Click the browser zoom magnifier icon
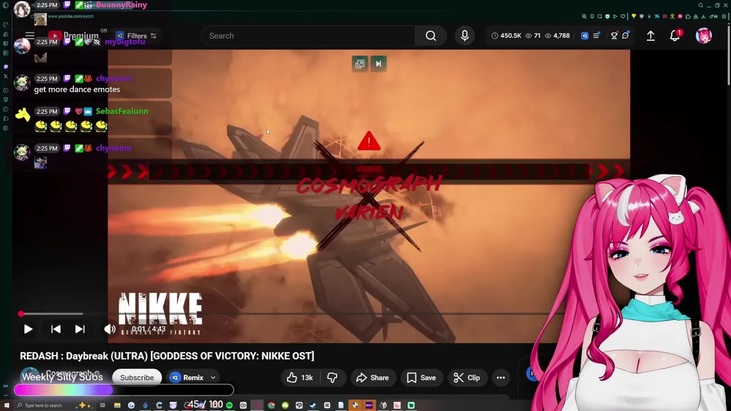731x411 pixels. point(584,17)
